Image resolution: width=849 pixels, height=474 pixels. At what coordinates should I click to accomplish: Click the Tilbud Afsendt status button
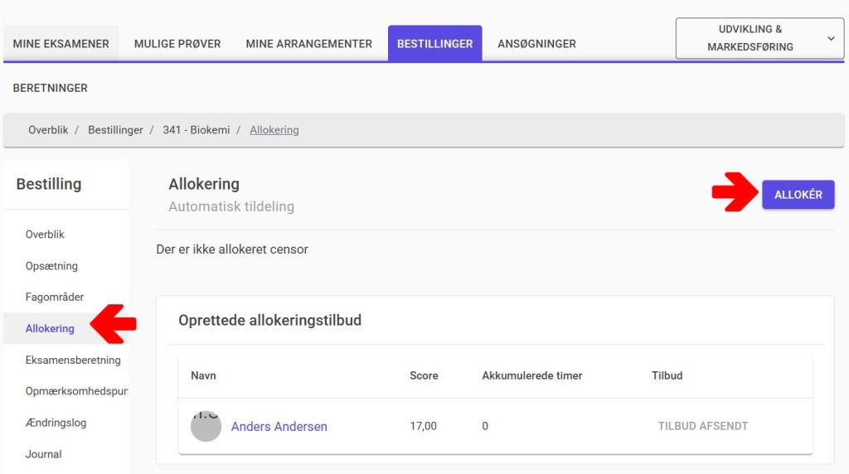coord(703,426)
